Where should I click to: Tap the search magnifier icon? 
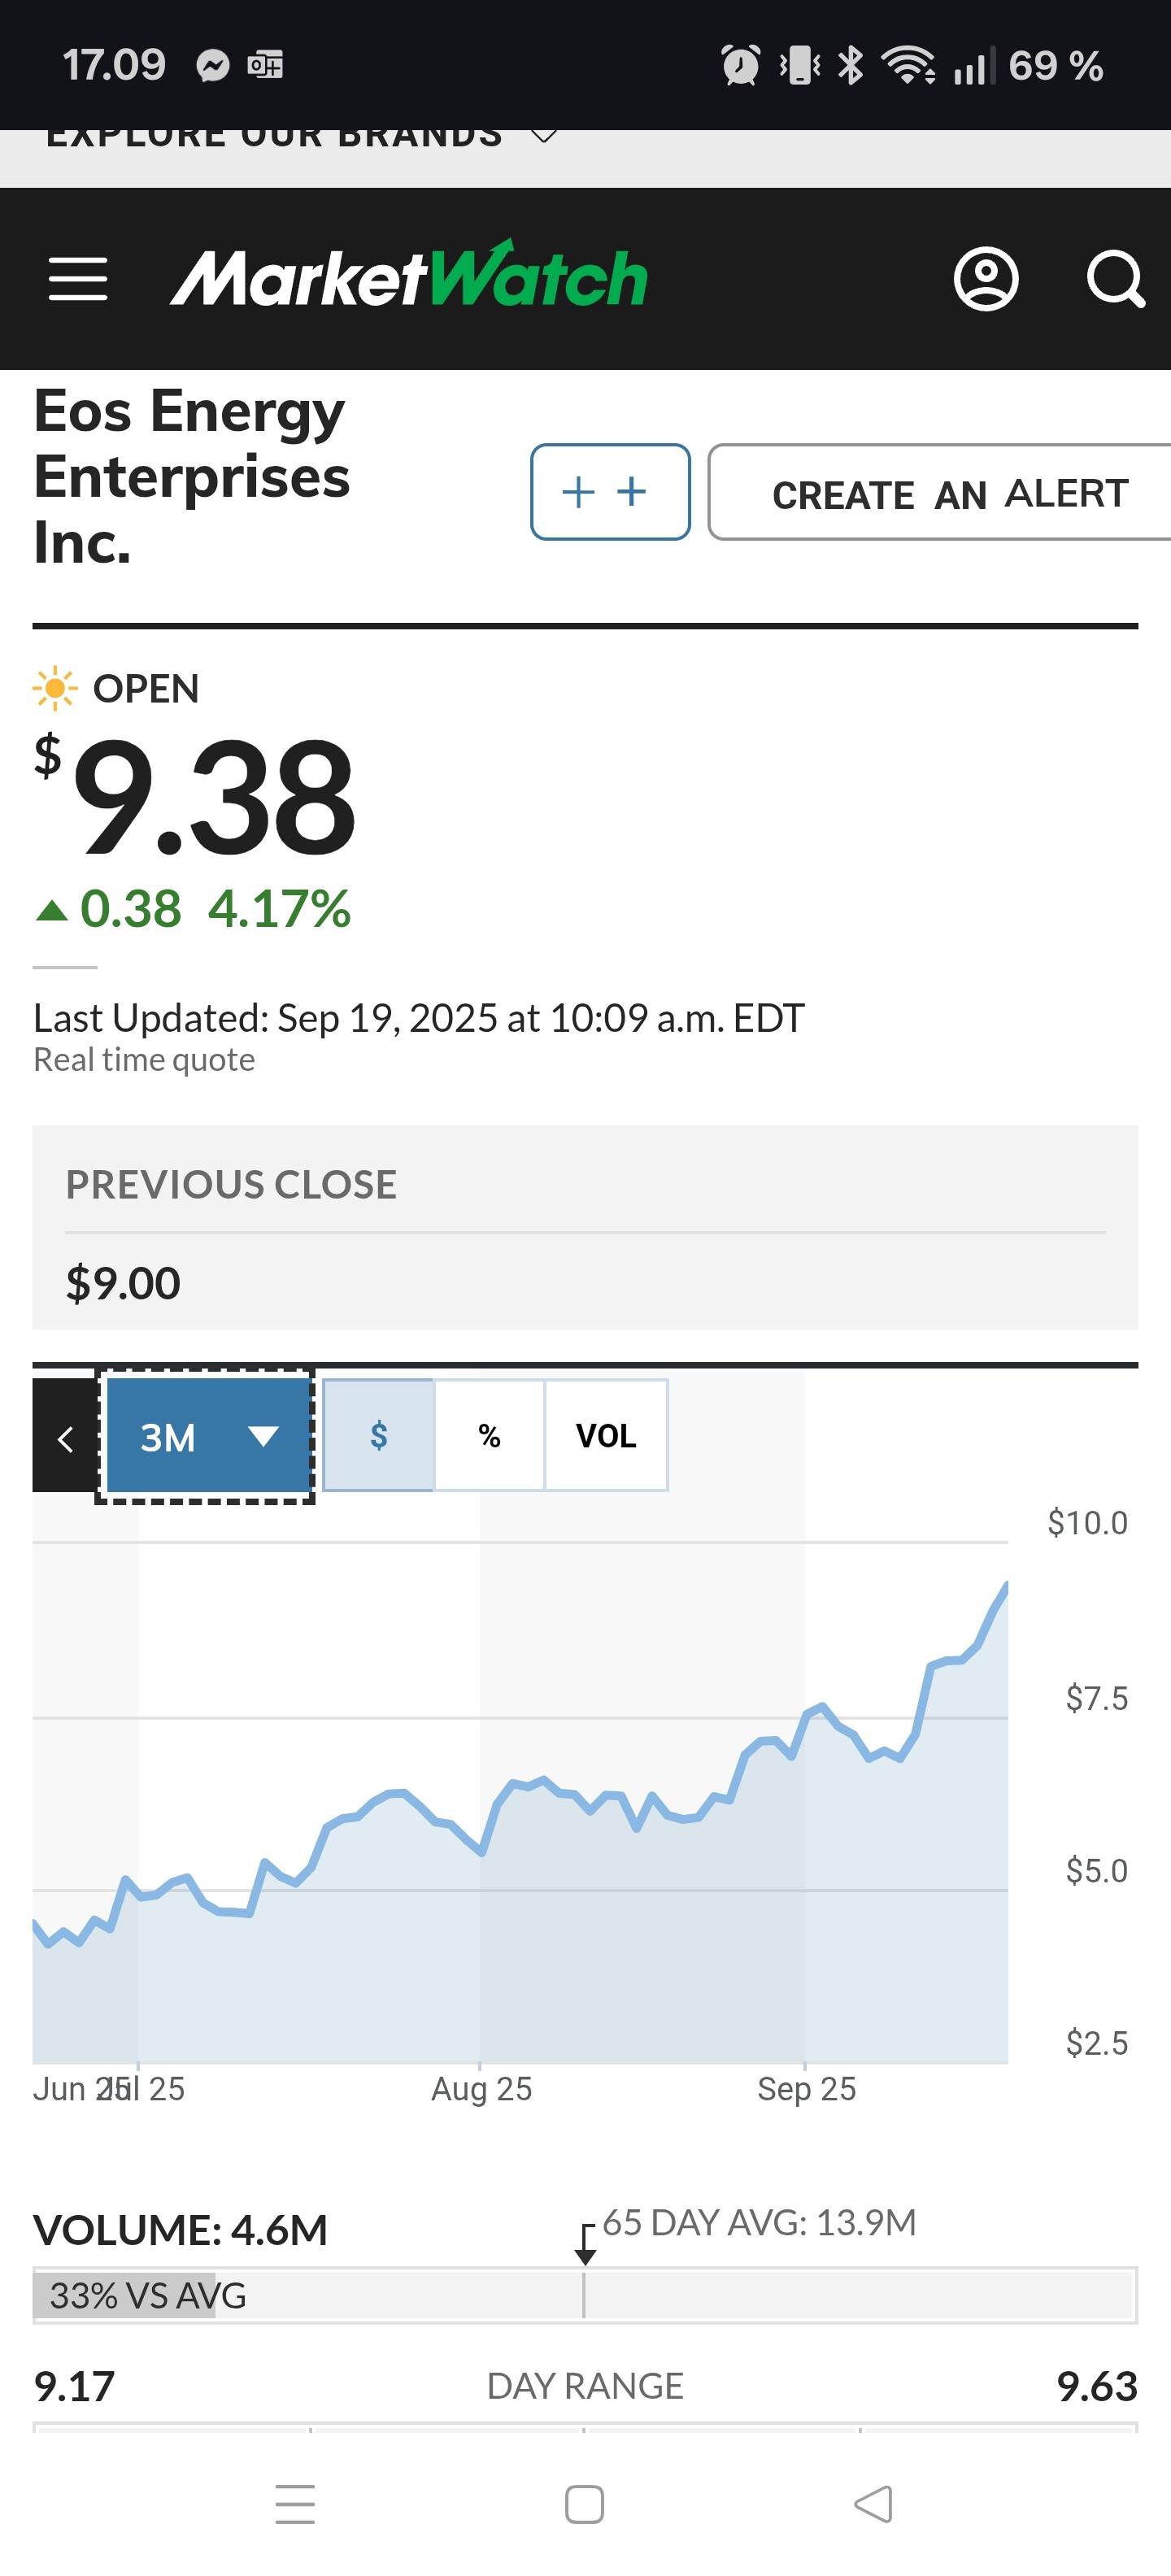click(1114, 279)
